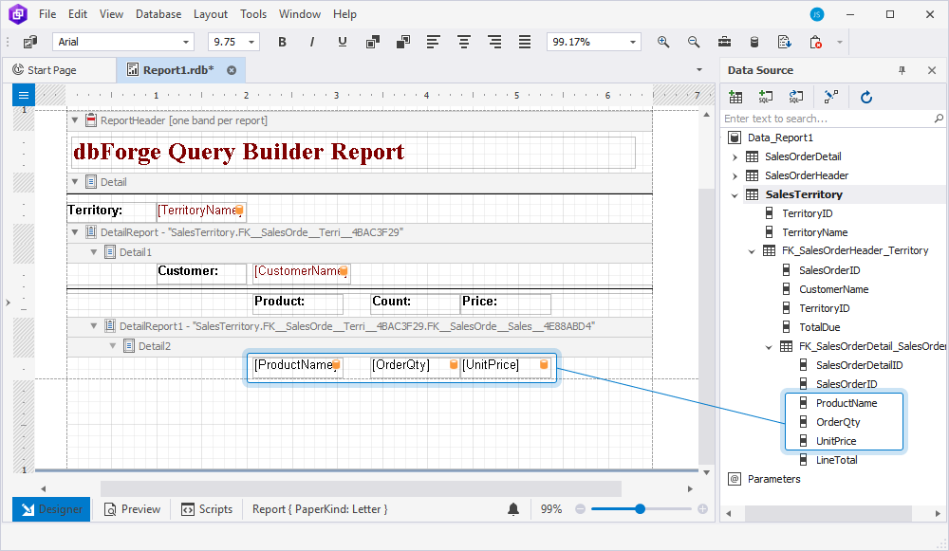The width and height of the screenshot is (949, 551).
Task: Collapse the Detail2 band
Action: [113, 345]
